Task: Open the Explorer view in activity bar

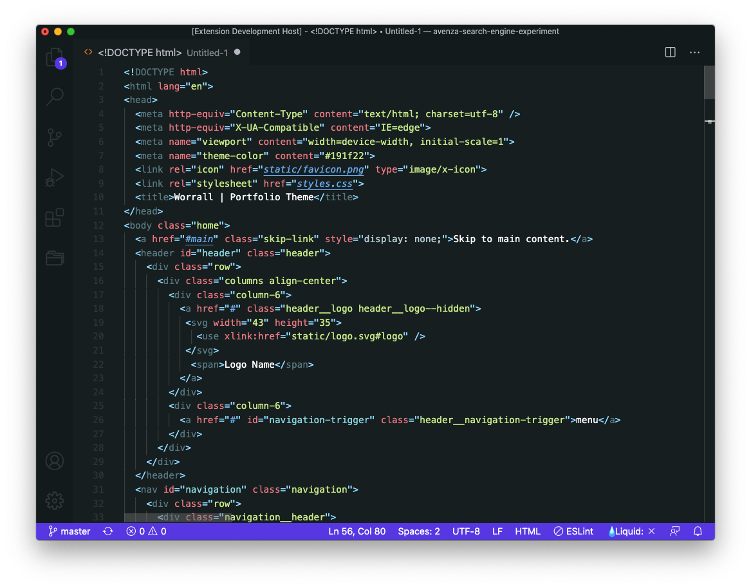Action: click(x=55, y=57)
